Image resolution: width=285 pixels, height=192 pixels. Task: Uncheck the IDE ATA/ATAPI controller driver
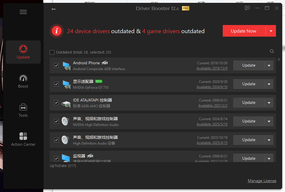tap(56, 103)
